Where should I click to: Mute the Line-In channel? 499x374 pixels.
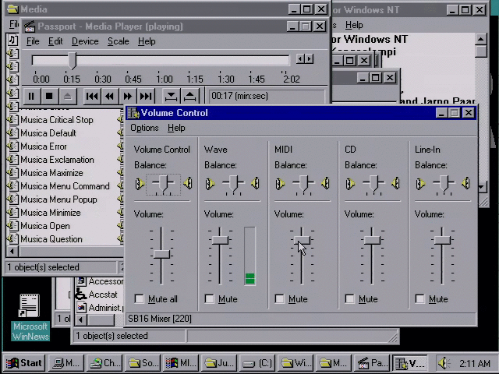point(419,299)
